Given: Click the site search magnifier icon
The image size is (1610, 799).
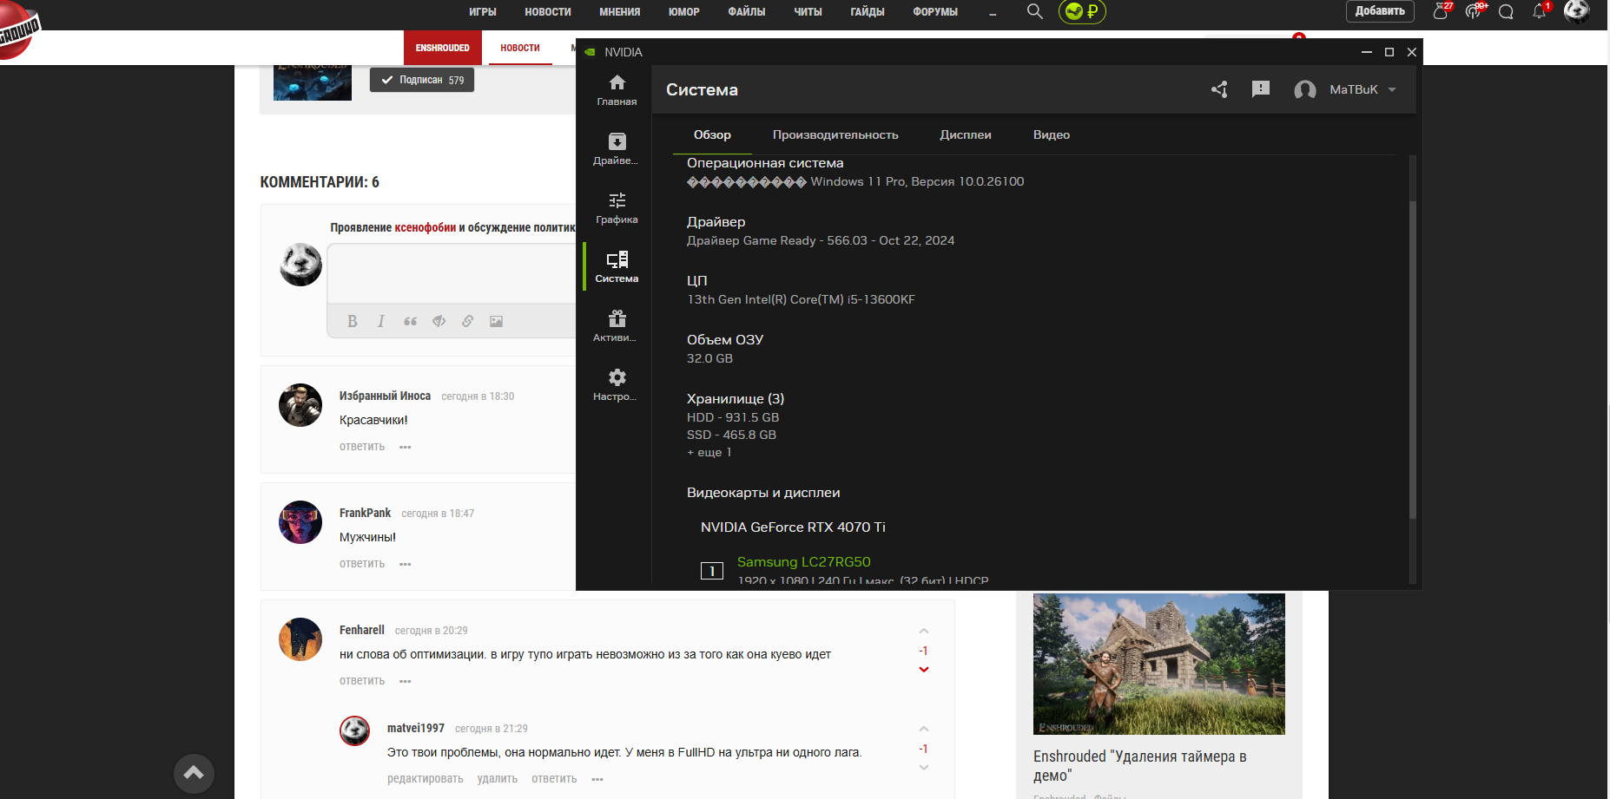Looking at the screenshot, I should (1034, 11).
